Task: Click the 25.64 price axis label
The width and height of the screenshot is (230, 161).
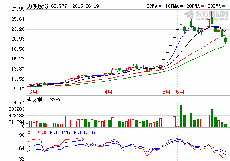Action: pos(18,19)
